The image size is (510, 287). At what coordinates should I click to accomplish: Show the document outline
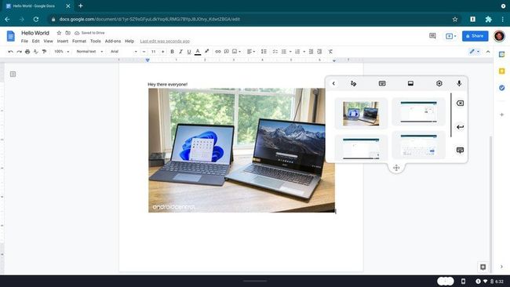[13, 74]
